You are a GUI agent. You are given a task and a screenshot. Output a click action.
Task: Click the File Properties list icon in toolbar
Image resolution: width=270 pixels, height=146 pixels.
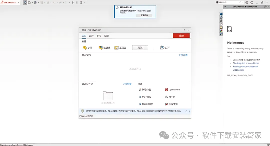(77, 2)
